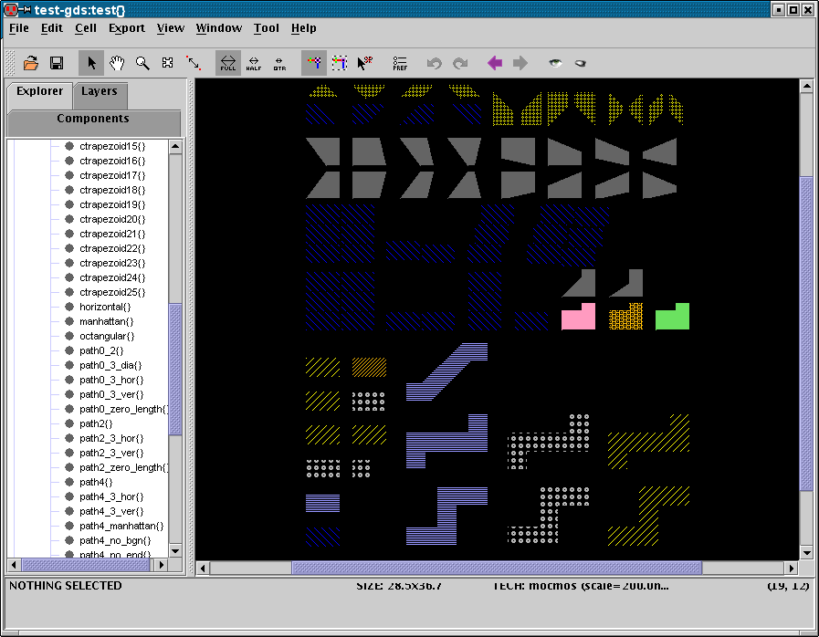Image resolution: width=819 pixels, height=637 pixels.
Task: Set quarter arrow-key movement (QTR)
Action: pyautogui.click(x=279, y=64)
